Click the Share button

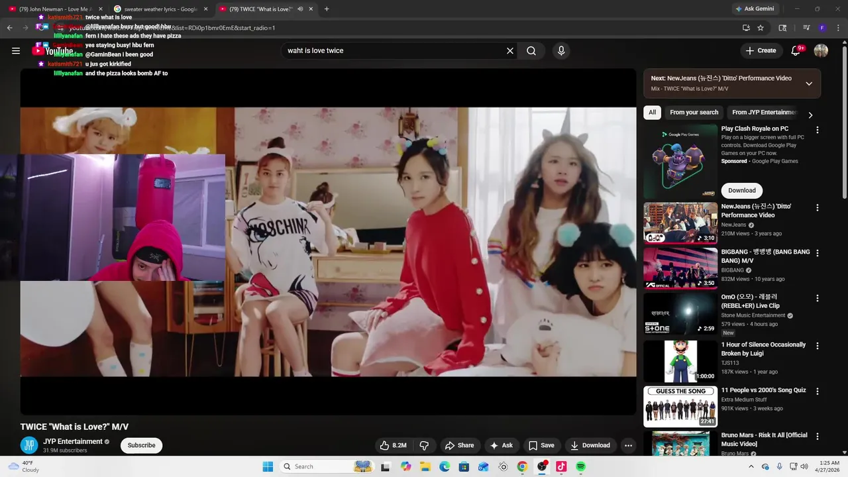pos(459,446)
